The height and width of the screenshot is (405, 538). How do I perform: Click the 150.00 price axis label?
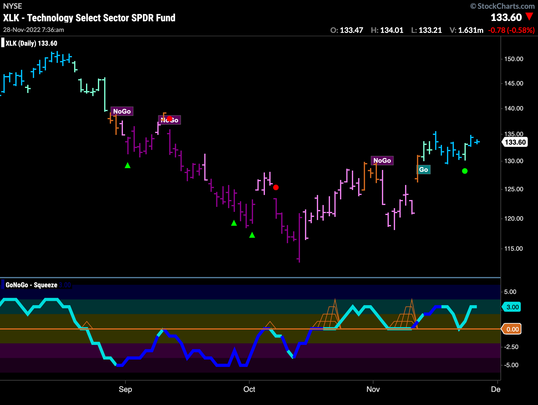(x=514, y=59)
